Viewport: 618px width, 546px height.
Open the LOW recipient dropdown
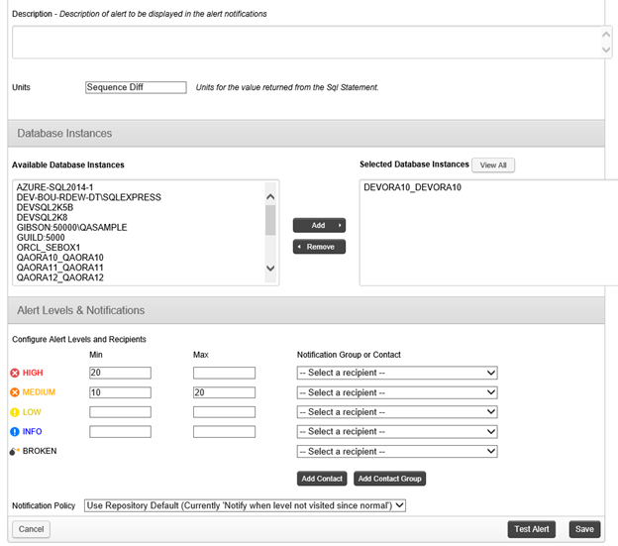[x=397, y=412]
